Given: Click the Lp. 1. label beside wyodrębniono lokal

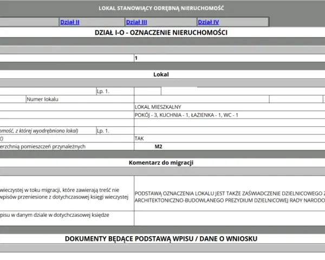Looking at the screenshot, I should [103, 131].
